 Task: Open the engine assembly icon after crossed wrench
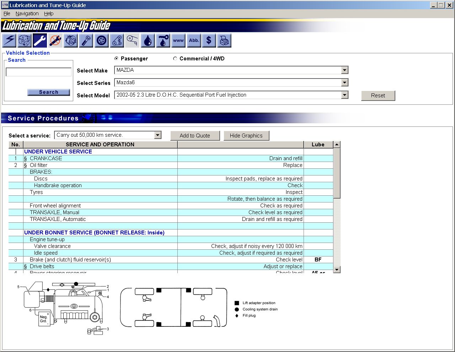click(x=71, y=40)
